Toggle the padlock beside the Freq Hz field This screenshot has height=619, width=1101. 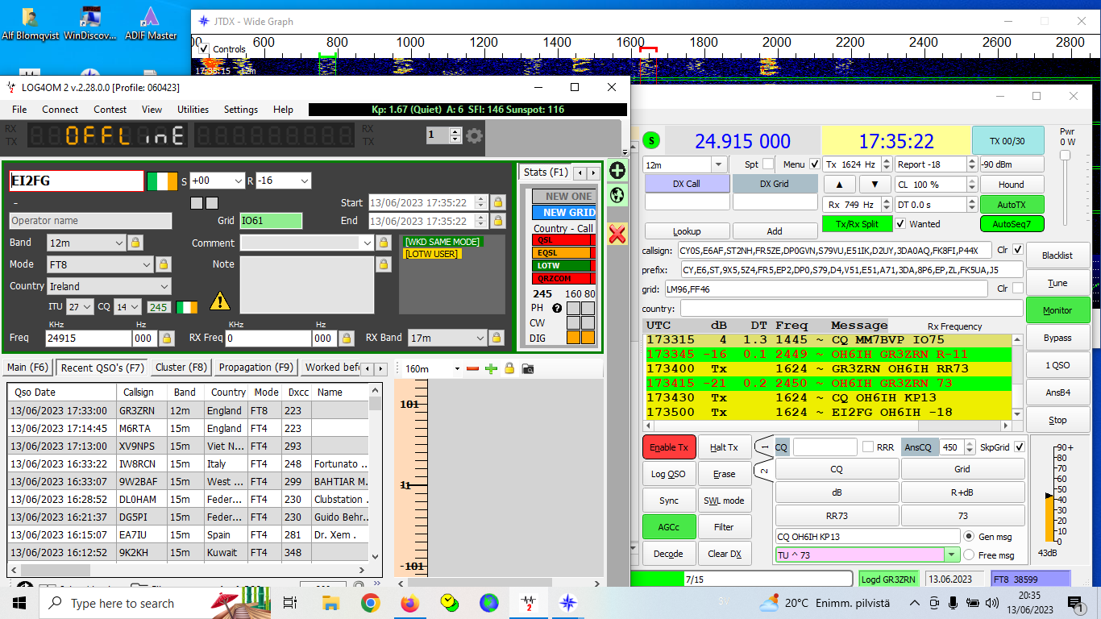pyautogui.click(x=166, y=339)
